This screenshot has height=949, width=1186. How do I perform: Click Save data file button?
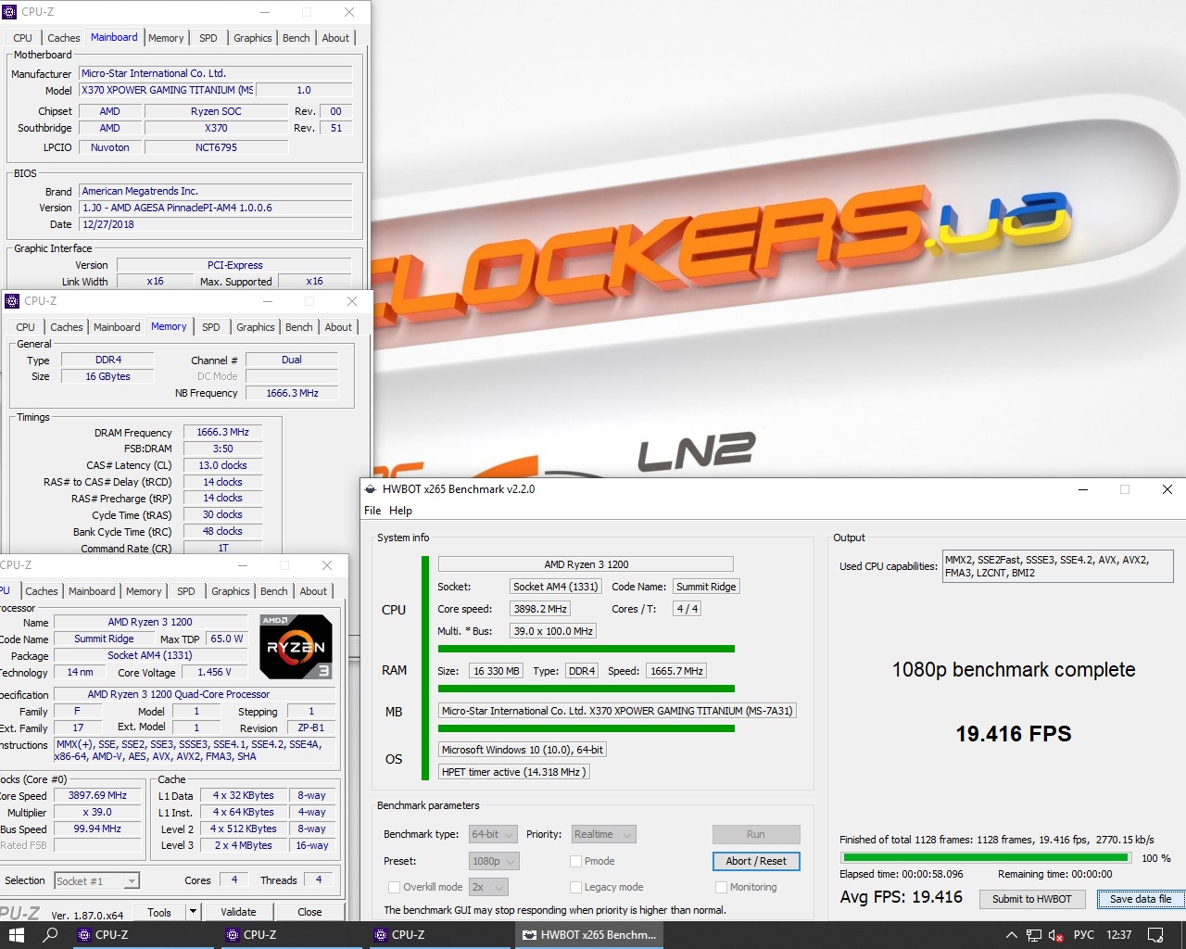tap(1141, 899)
